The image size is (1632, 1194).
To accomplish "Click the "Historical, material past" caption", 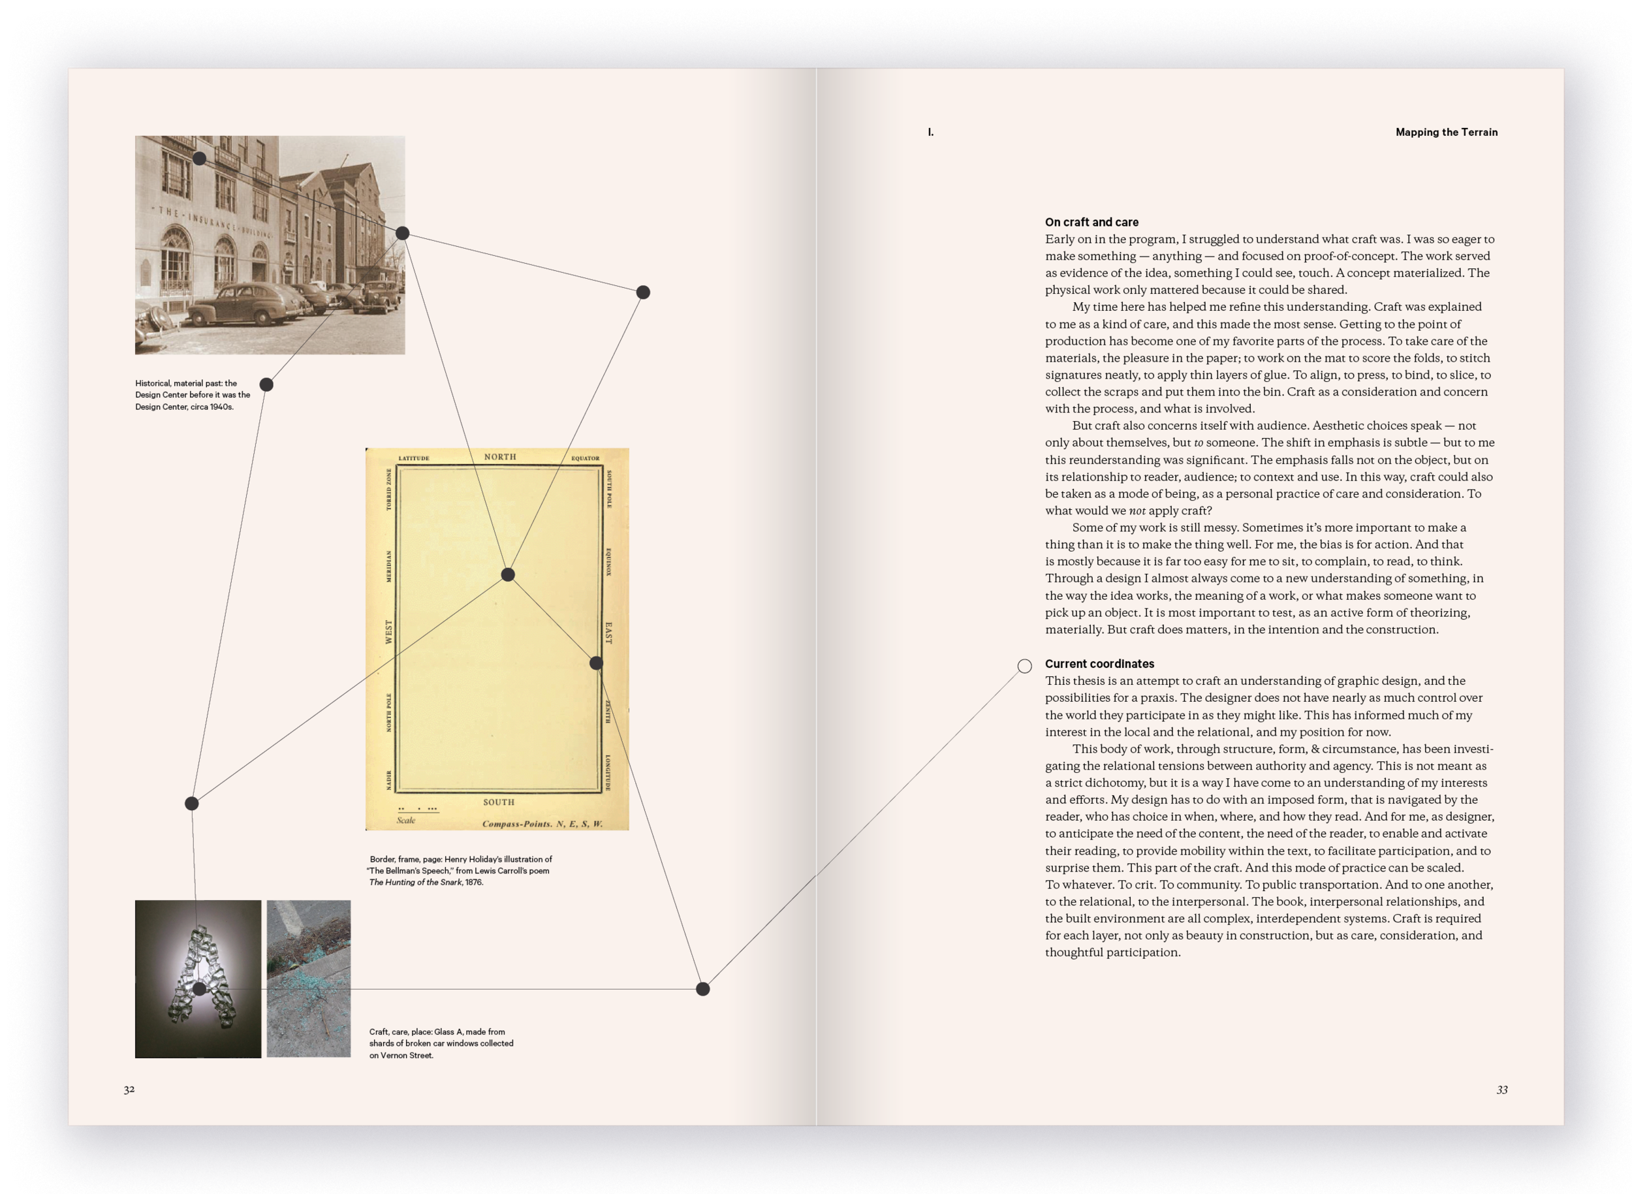I will point(193,394).
